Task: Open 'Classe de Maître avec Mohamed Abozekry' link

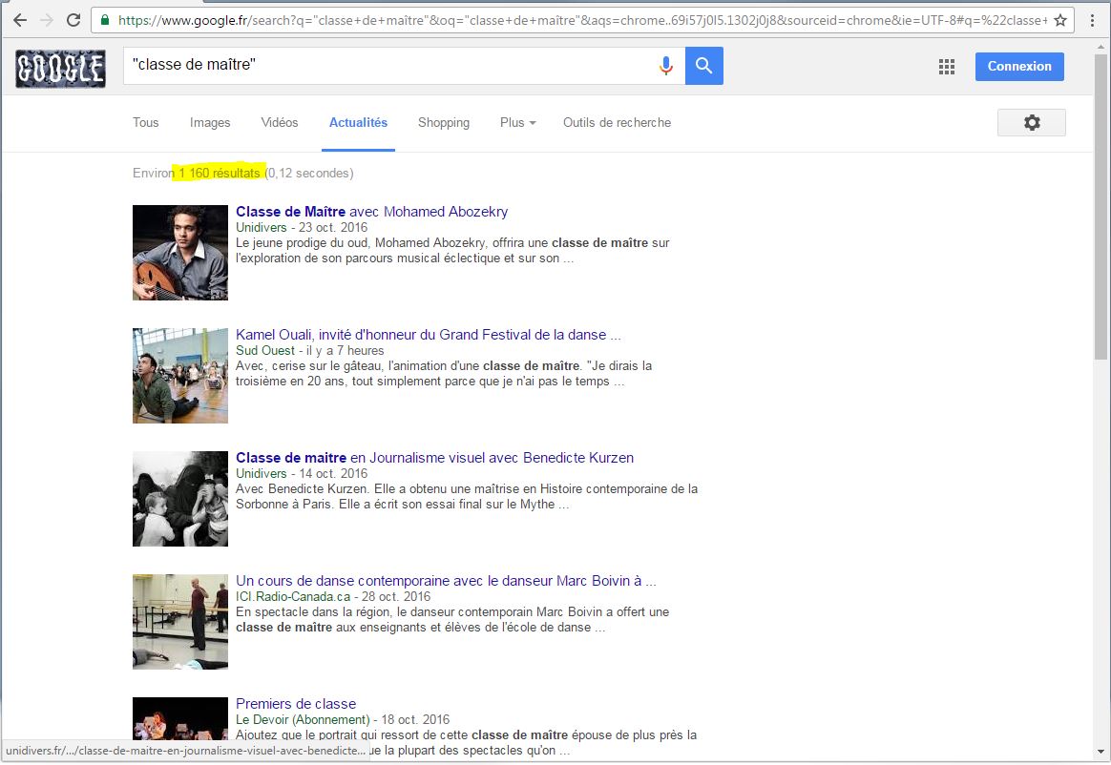Action: [x=371, y=212]
